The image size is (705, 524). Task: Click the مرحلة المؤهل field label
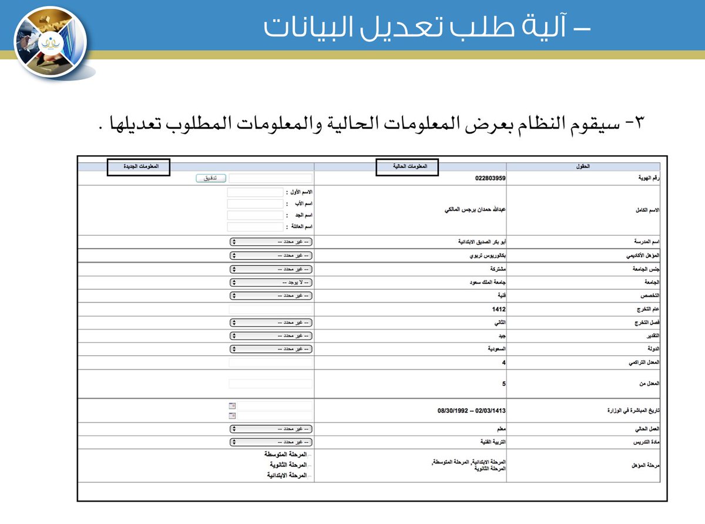[x=644, y=466]
